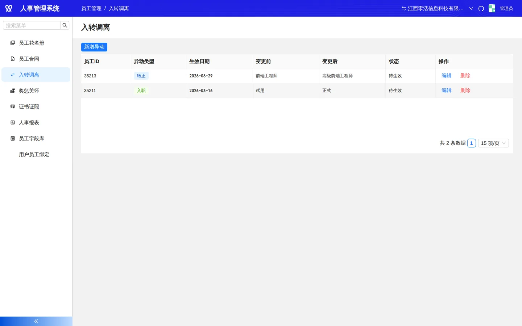Click the 人事报表 chart icon
The height and width of the screenshot is (326, 522).
click(x=13, y=122)
